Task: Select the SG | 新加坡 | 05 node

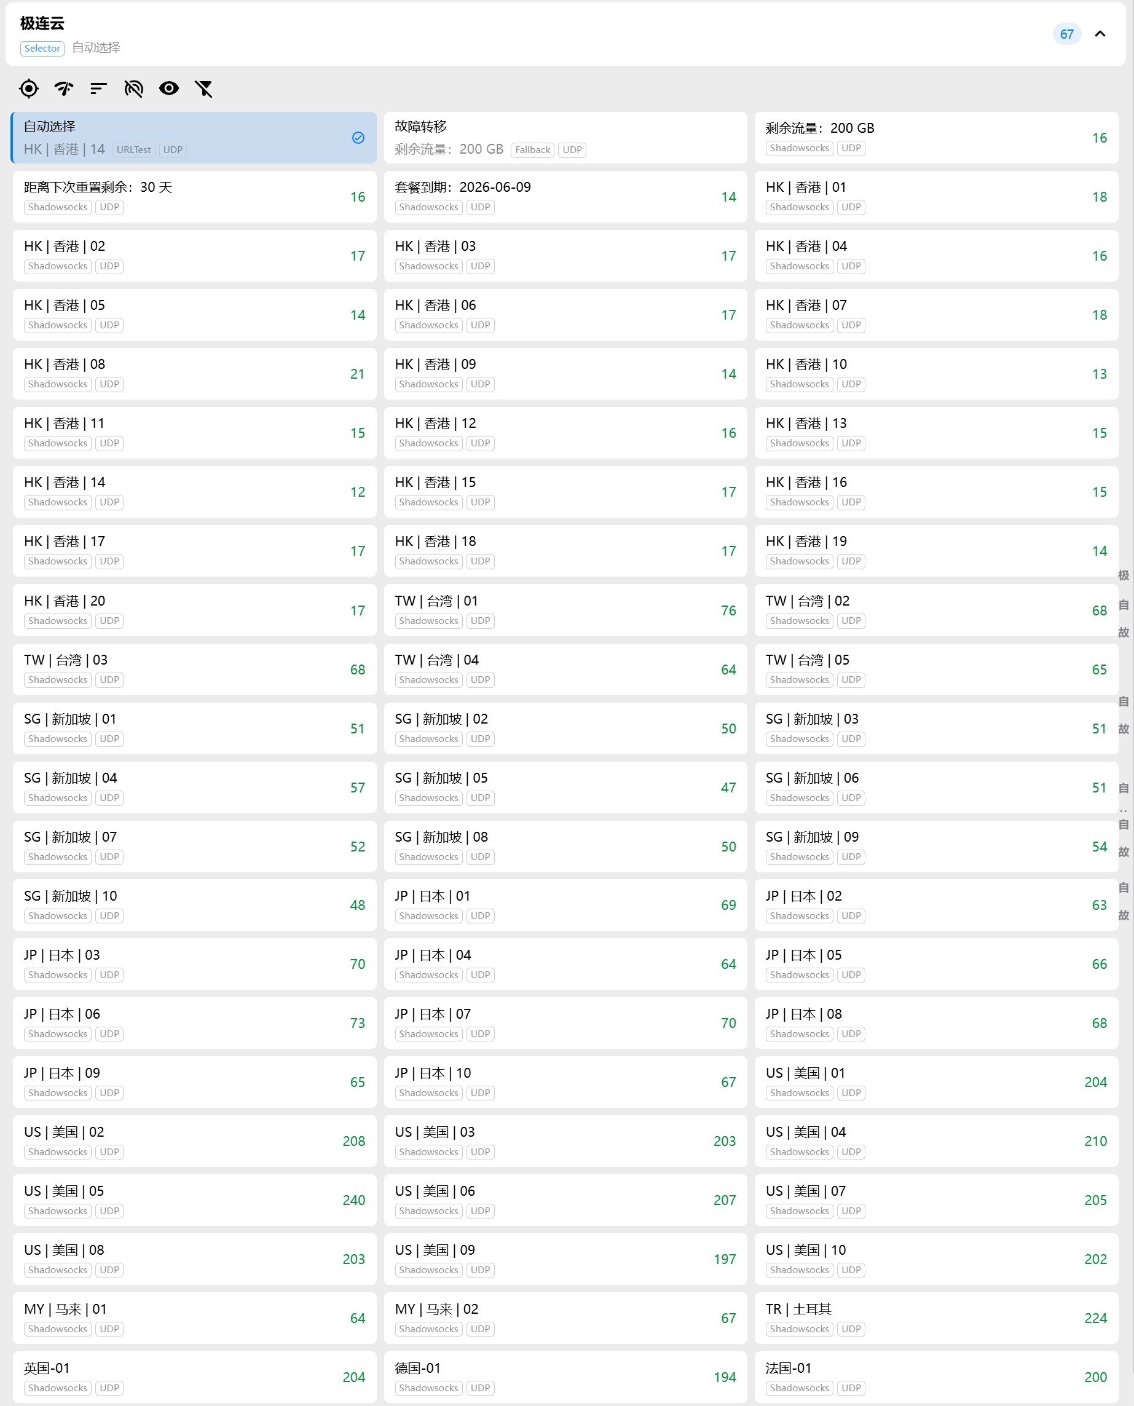Action: click(x=565, y=787)
